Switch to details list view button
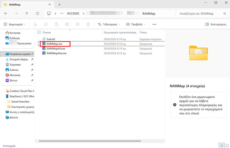230x148 pixels. 221,145
